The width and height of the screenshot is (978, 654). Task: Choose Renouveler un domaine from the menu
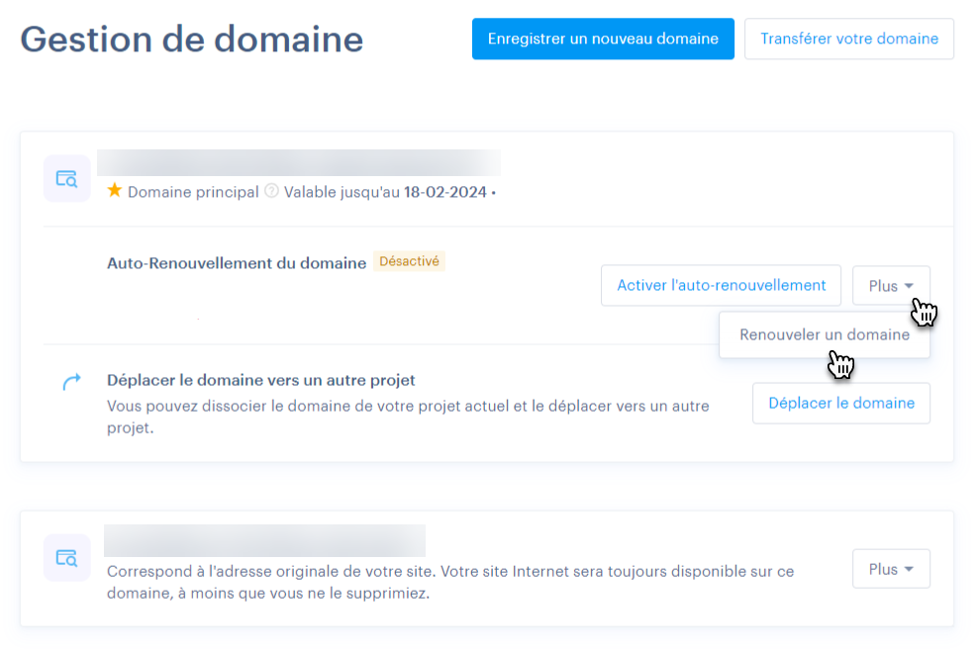(x=824, y=334)
